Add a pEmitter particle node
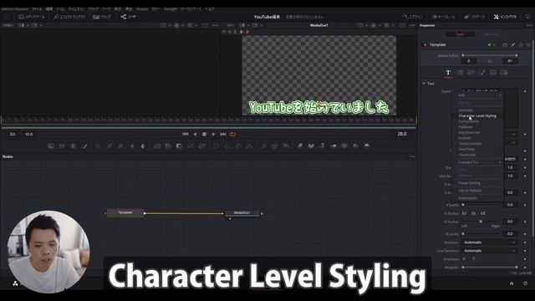Viewport: 535px width, 301px height. pos(263,146)
